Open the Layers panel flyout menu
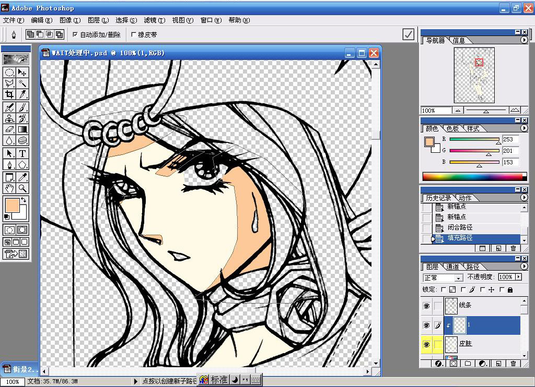The image size is (535, 387). (x=524, y=267)
